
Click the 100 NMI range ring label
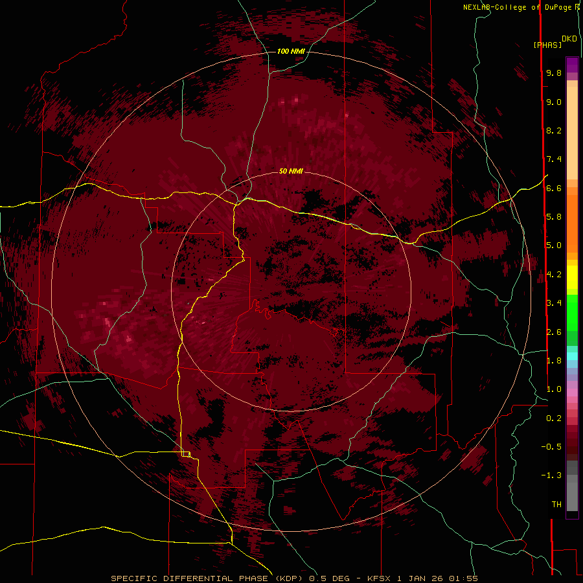click(x=291, y=51)
